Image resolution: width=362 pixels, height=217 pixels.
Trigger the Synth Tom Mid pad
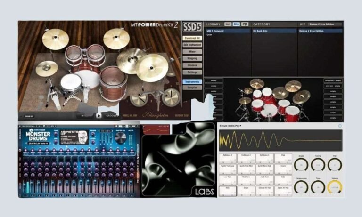click(x=246, y=169)
